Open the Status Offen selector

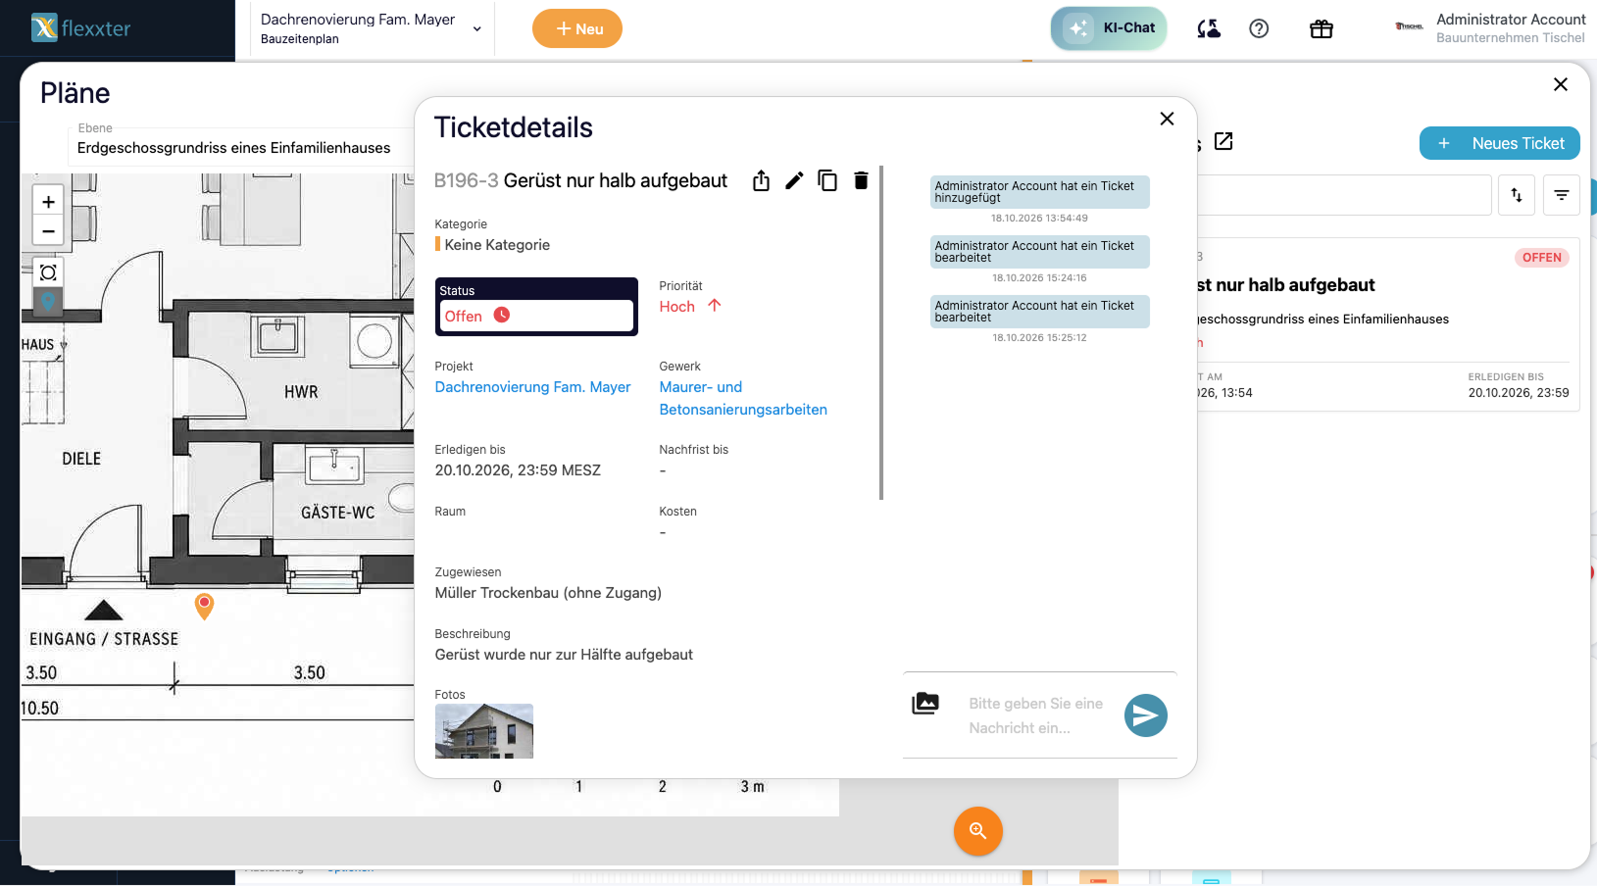click(536, 316)
